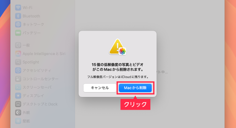Select the Spotlight magnifier icon
The width and height of the screenshot is (236, 128).
pyautogui.click(x=18, y=62)
